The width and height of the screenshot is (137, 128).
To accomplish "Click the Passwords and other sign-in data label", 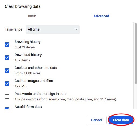I will tap(40, 94).
